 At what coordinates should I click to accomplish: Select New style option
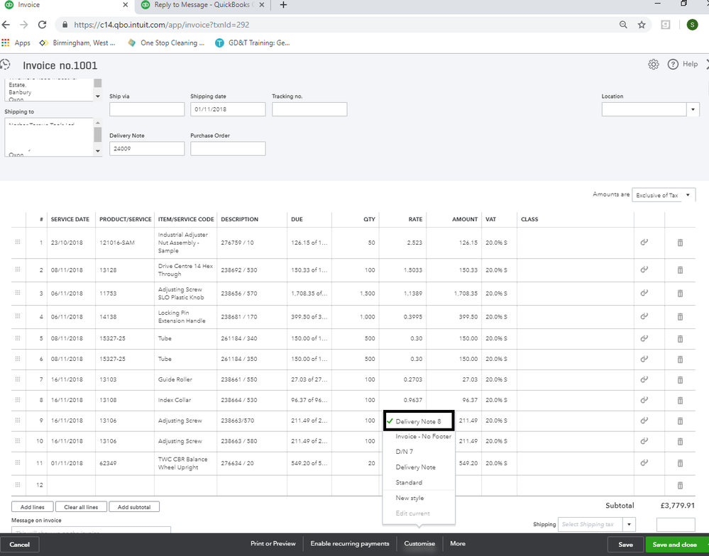tap(410, 498)
